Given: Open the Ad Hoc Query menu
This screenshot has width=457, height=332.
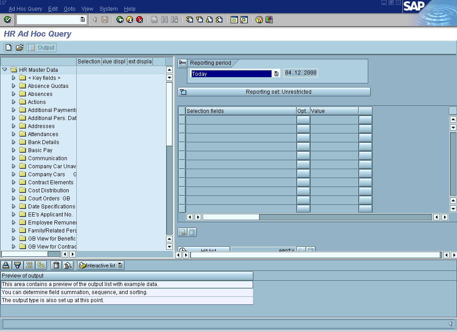Looking at the screenshot, I should [x=25, y=9].
